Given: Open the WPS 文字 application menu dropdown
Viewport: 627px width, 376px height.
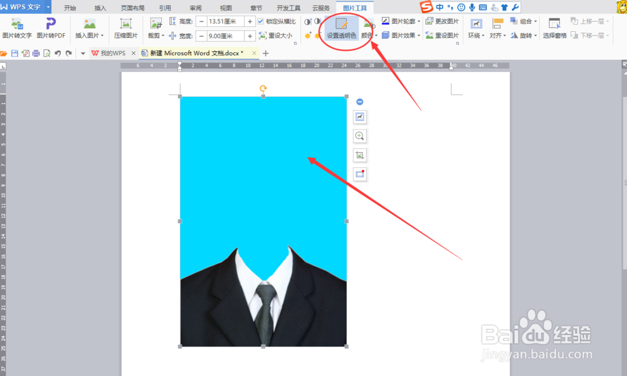Looking at the screenshot, I should pyautogui.click(x=48, y=7).
